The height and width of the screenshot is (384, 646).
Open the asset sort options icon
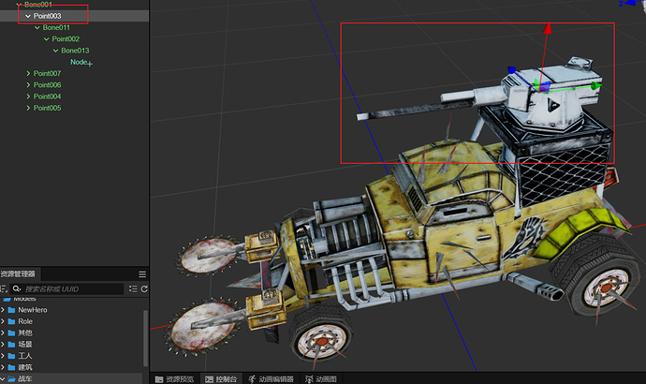pos(4,288)
